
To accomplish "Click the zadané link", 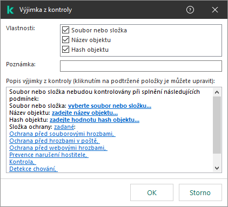I will (64, 127).
